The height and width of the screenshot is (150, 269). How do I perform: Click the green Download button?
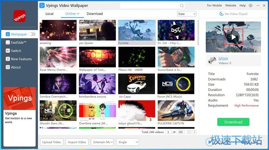(x=233, y=122)
